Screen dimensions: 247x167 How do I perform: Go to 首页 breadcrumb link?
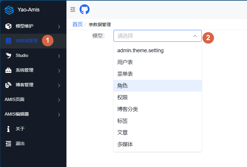pos(78,24)
